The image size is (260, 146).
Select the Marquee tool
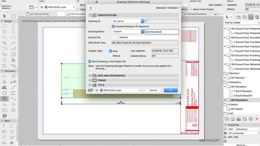click(13, 16)
